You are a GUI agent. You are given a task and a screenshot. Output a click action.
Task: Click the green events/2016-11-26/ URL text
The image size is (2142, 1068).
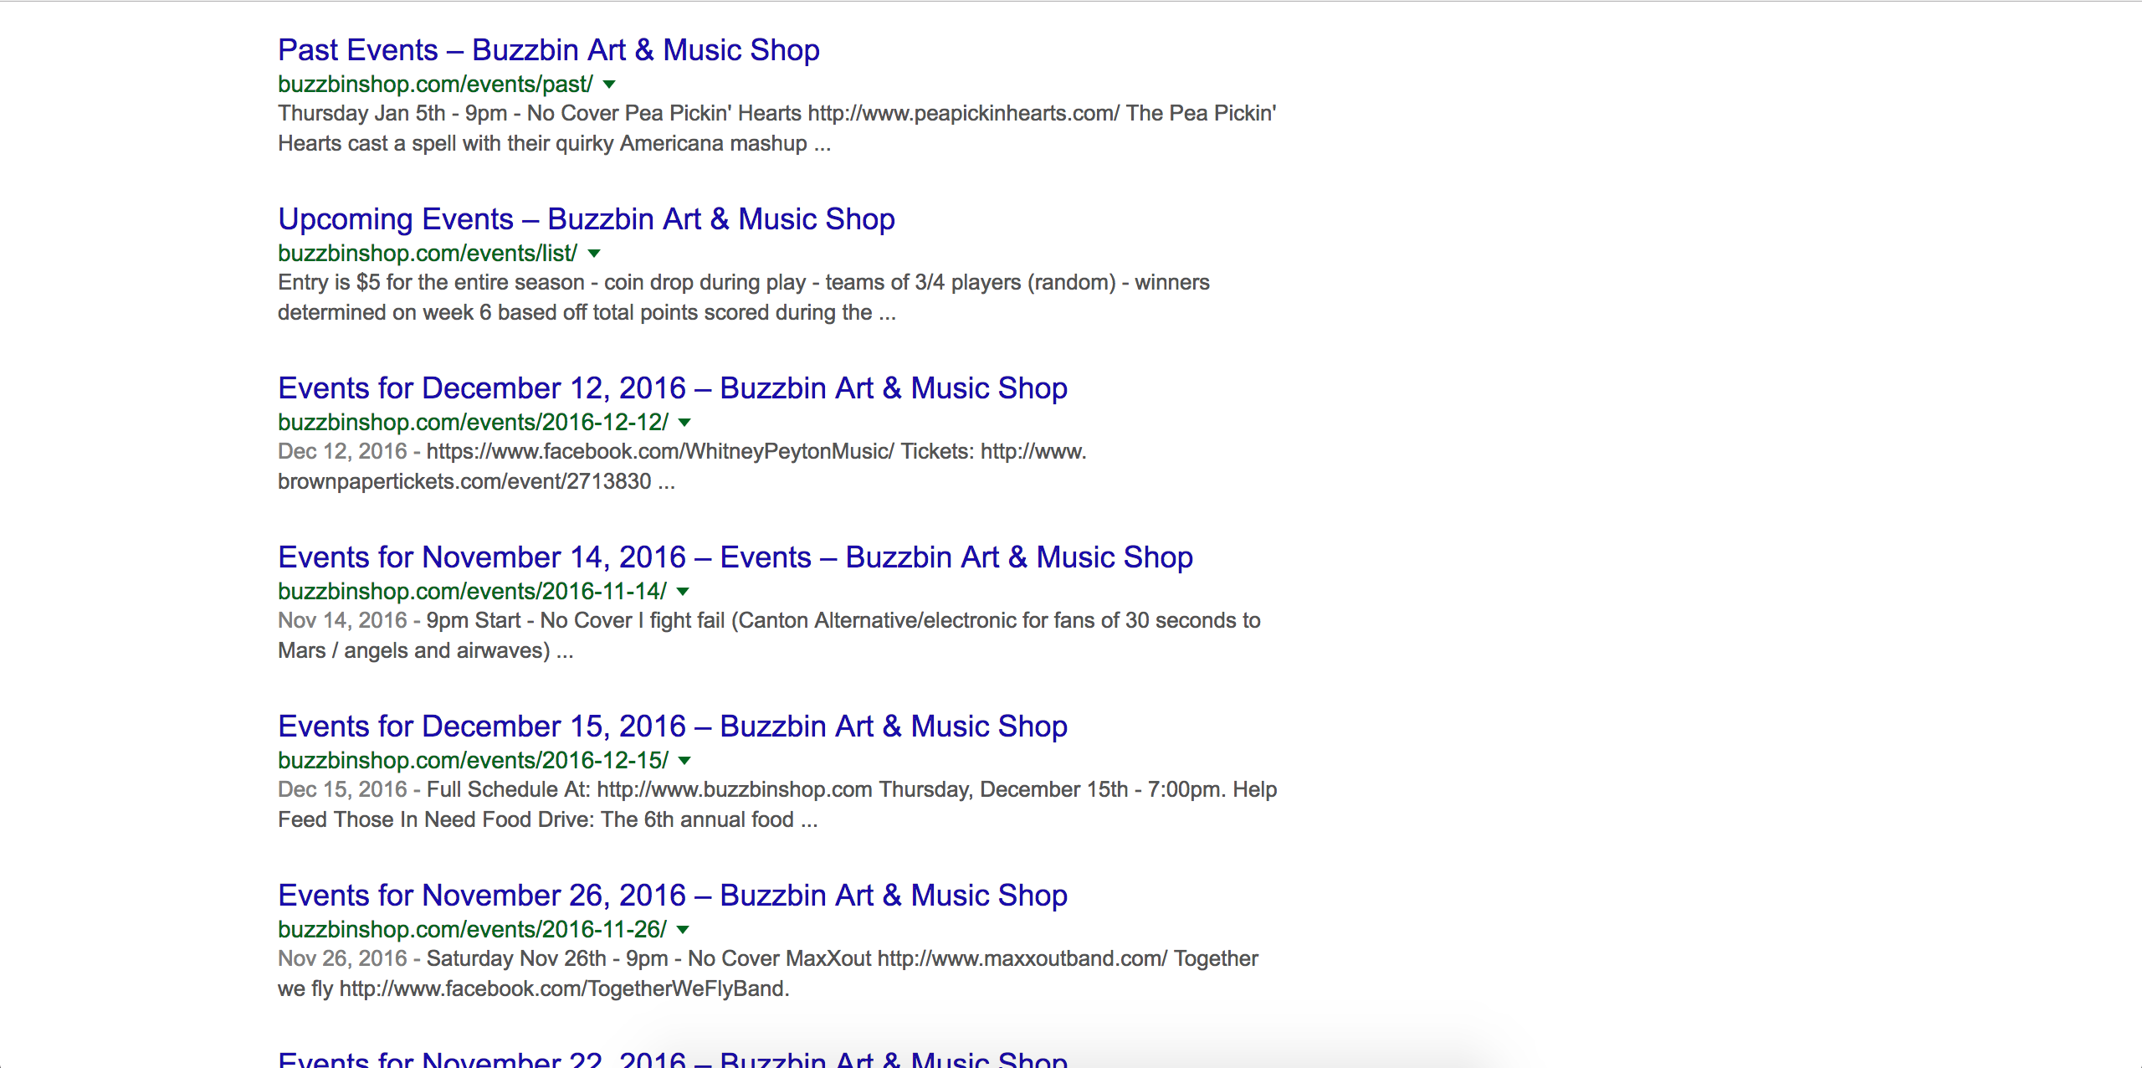click(472, 930)
